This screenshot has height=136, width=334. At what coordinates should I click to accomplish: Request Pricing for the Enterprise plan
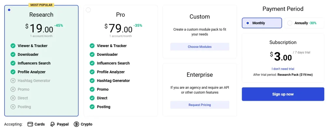pos(200,105)
